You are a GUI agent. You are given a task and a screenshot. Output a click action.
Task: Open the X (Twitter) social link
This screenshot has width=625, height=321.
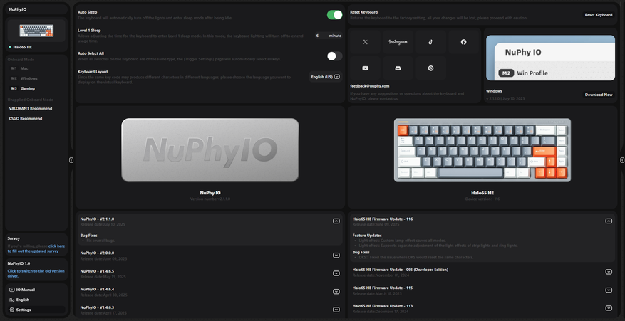[365, 42]
